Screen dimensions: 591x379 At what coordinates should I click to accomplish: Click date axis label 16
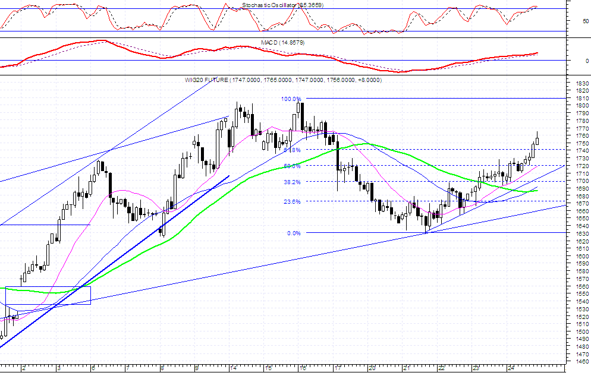(302, 368)
